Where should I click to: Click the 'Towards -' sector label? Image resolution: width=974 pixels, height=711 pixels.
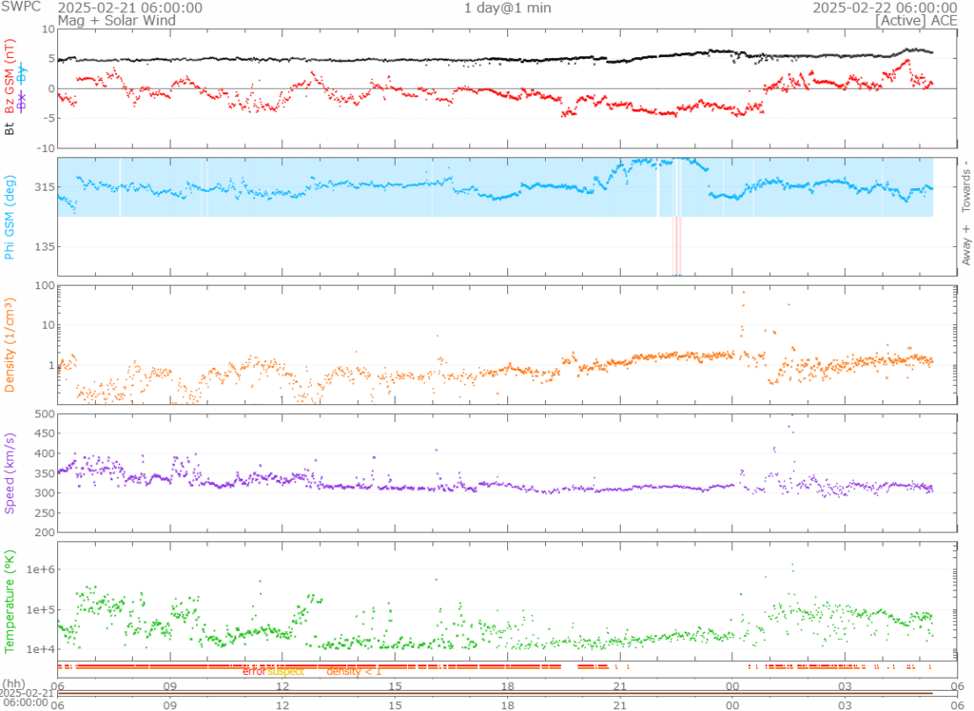(966, 186)
